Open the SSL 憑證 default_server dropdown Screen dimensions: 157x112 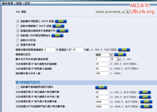tap(112, 12)
